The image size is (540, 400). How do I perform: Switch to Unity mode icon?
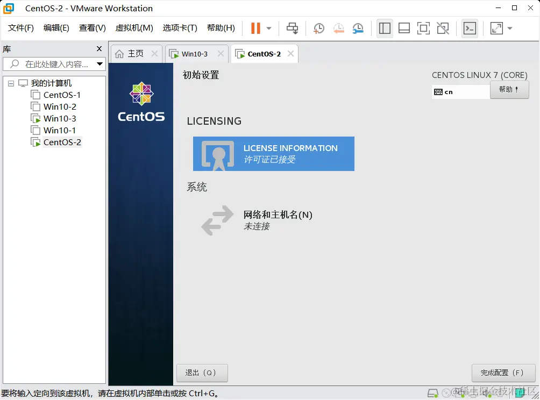[443, 28]
